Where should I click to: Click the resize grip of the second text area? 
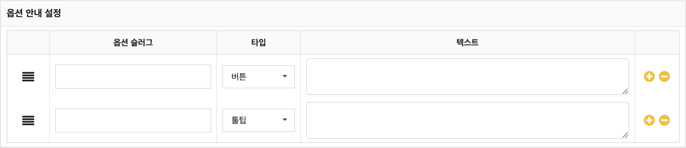point(625,135)
